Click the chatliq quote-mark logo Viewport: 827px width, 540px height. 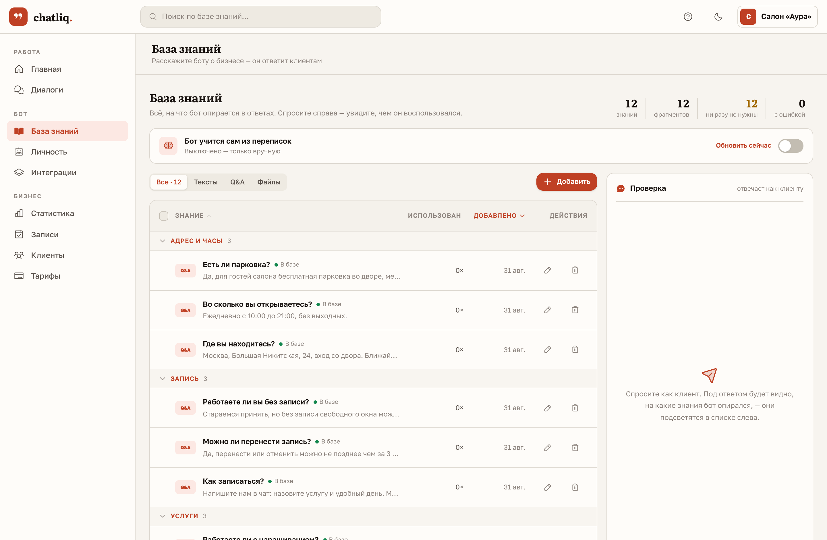(18, 17)
